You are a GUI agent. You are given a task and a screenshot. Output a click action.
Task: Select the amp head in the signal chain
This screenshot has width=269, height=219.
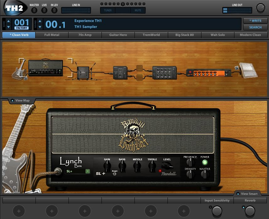tap(46, 68)
